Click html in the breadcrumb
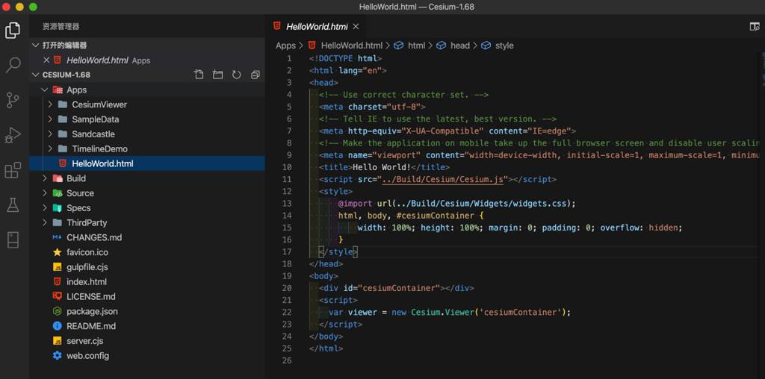This screenshot has height=379, width=765. (416, 46)
